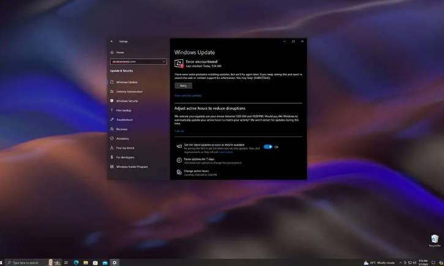444x266 pixels.
Task: Launch Microsoft Edge from the taskbar
Action: pyautogui.click(x=76, y=262)
